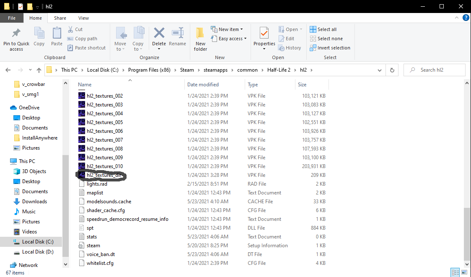Click Select none in the ribbon

coord(326,39)
